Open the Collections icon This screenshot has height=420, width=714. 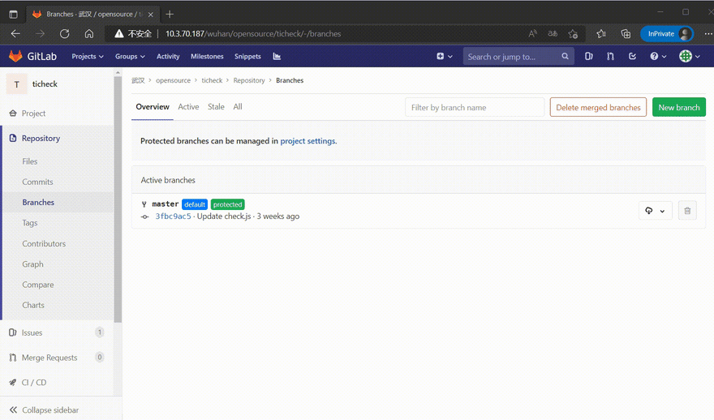(626, 34)
